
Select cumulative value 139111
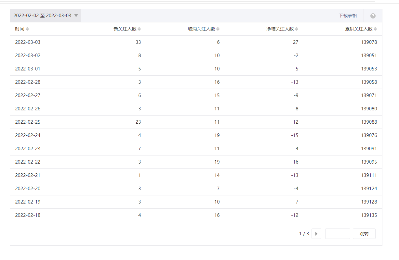click(369, 175)
